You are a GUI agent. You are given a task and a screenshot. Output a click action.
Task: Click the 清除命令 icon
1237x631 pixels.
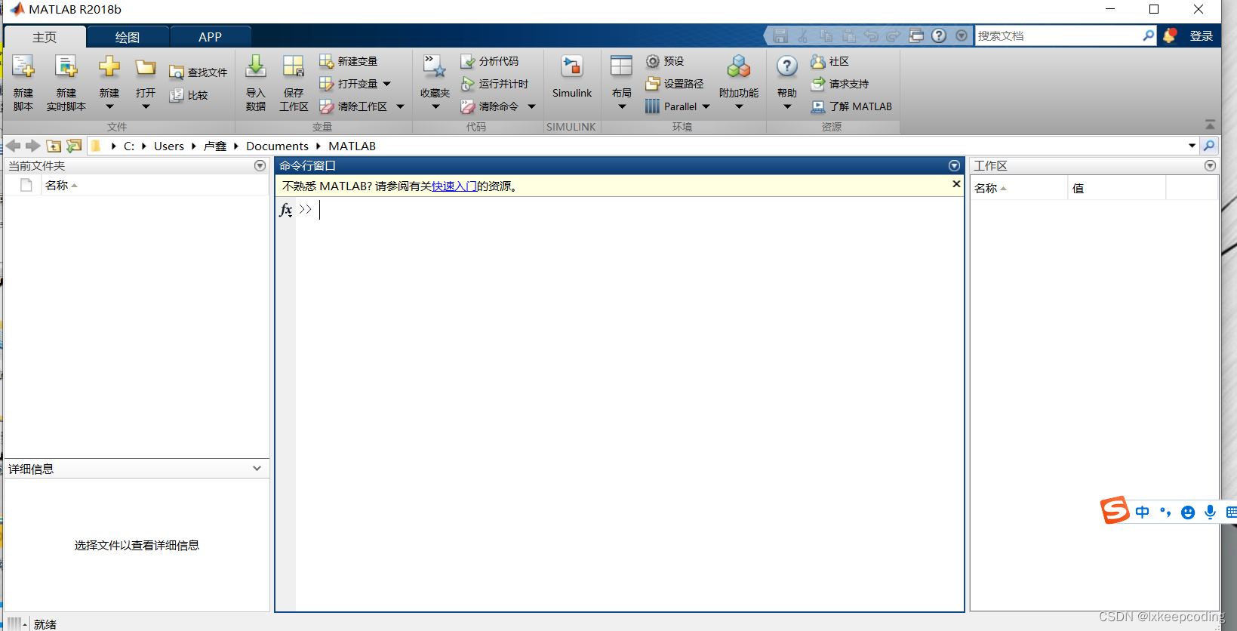tap(468, 106)
